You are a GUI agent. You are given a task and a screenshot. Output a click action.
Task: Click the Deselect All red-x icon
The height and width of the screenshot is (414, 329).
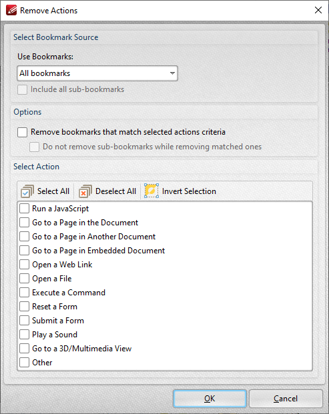pos(85,191)
